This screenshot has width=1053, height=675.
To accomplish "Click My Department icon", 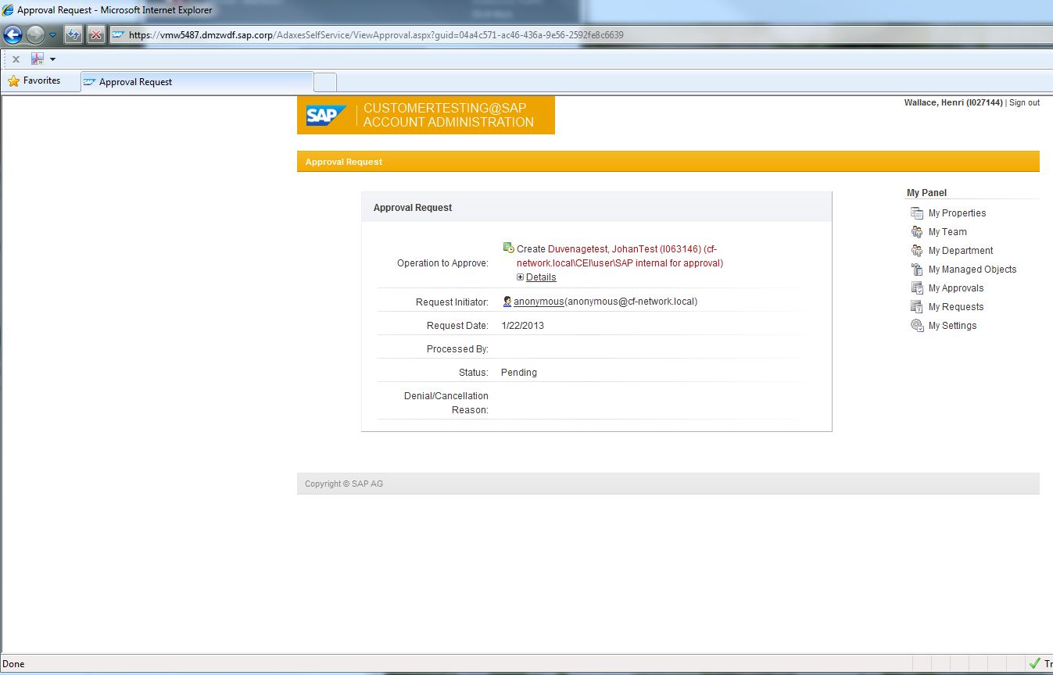I will (917, 251).
